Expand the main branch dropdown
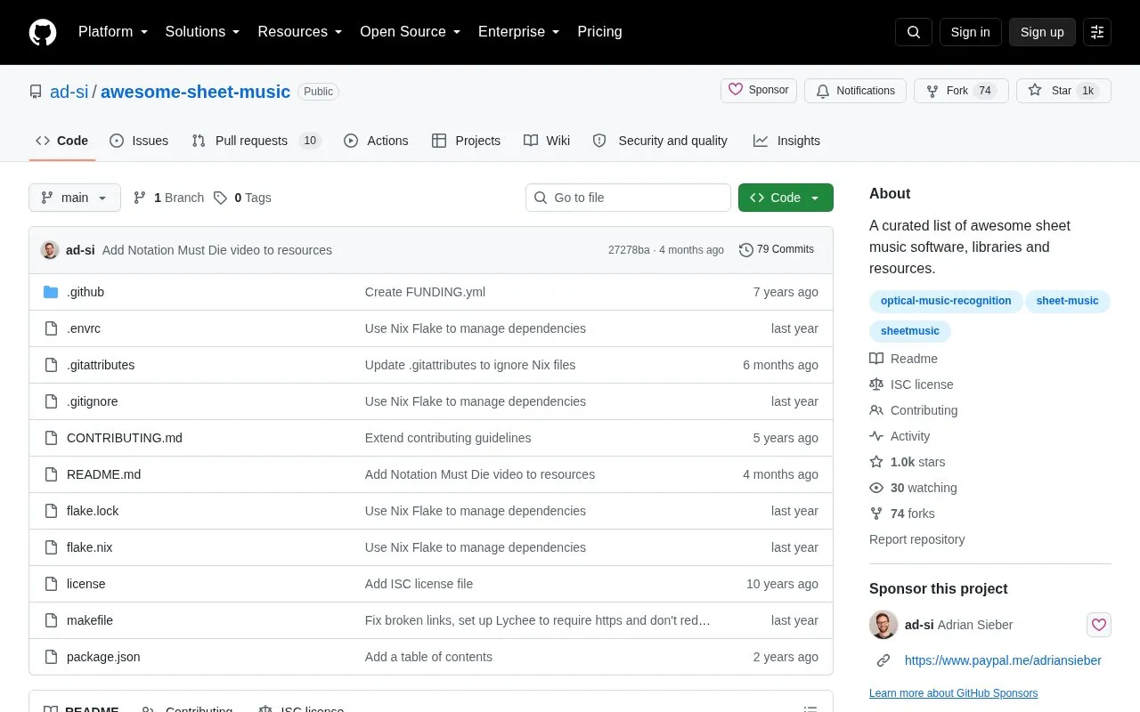 click(x=75, y=198)
